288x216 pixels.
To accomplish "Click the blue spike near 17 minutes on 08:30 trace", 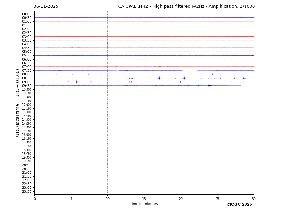I will [x=159, y=78].
